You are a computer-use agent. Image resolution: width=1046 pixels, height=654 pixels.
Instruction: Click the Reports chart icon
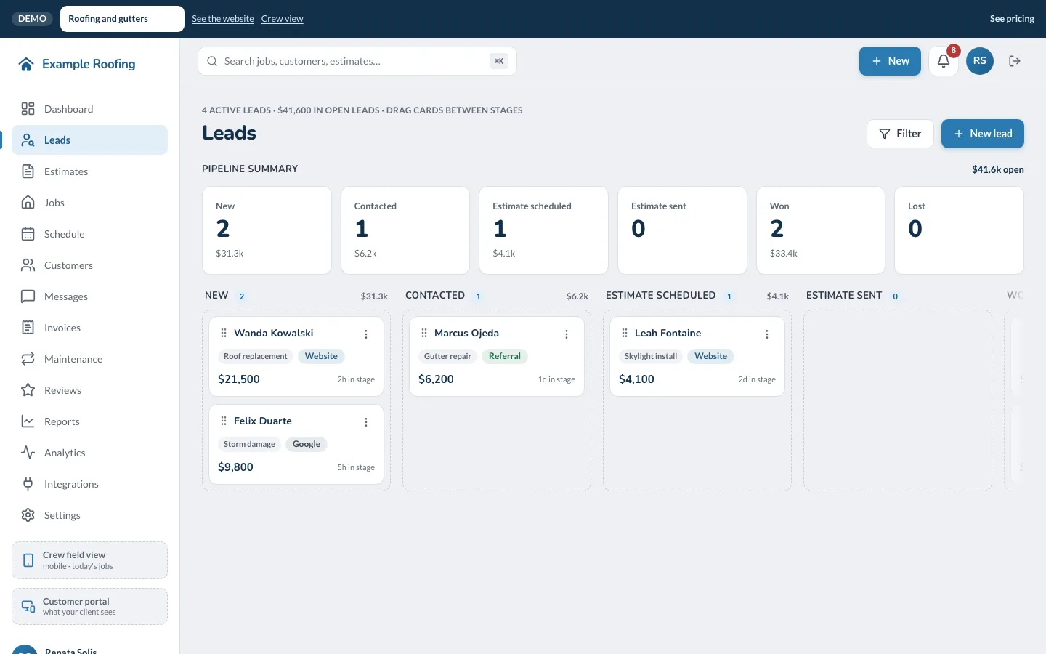coord(28,421)
